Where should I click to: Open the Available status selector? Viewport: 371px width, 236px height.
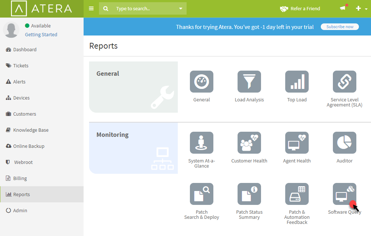coord(38,26)
